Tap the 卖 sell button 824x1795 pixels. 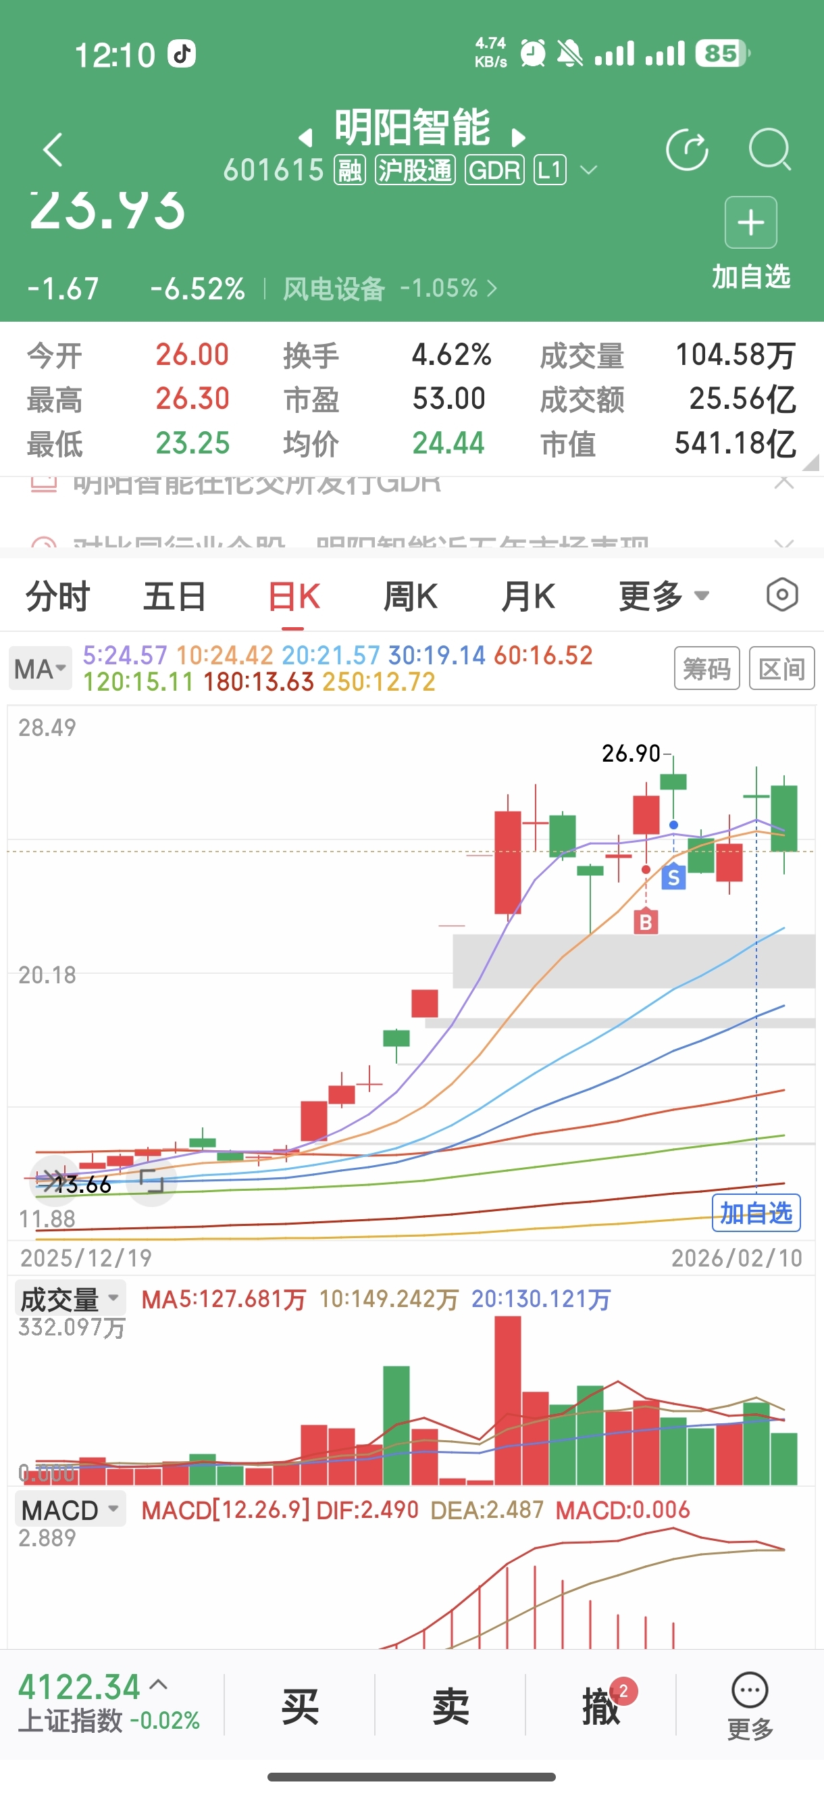(x=450, y=1705)
